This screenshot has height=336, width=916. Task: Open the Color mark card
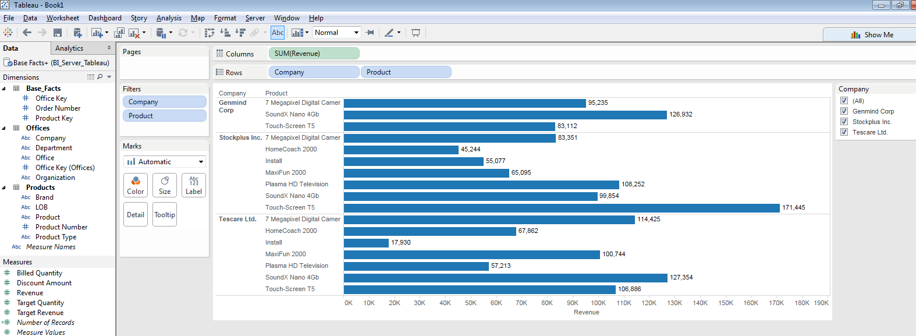pos(136,185)
